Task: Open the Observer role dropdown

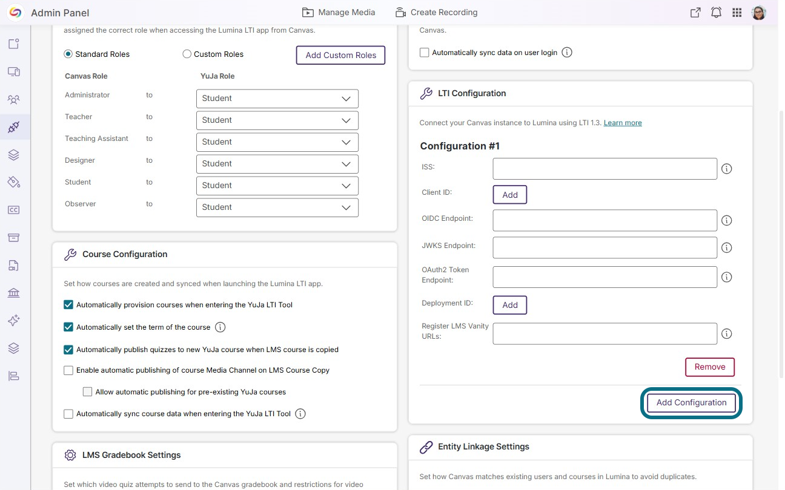Action: [277, 207]
